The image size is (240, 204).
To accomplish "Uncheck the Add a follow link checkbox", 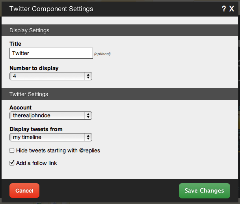I will click(12, 163).
